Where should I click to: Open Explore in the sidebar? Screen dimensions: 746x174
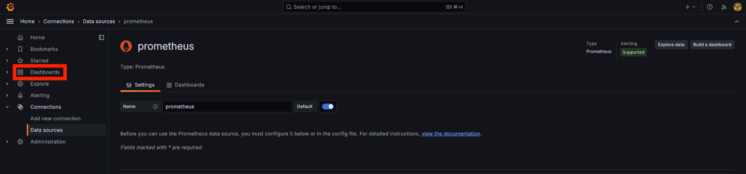[39, 84]
